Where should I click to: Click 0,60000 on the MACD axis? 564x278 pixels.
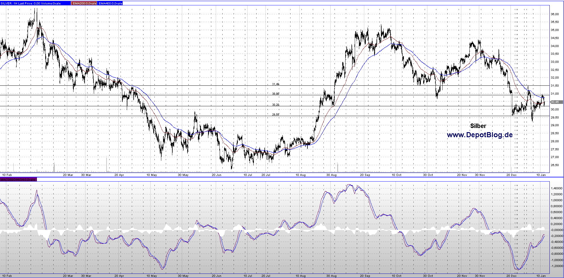[x=557, y=212]
